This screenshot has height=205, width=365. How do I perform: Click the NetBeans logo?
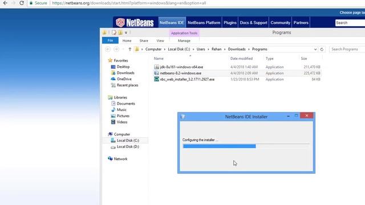(x=135, y=23)
